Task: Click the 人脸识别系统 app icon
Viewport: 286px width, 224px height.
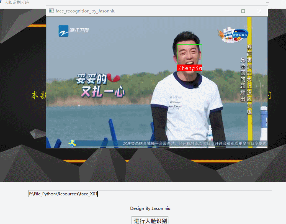Action: (x=1, y=2)
